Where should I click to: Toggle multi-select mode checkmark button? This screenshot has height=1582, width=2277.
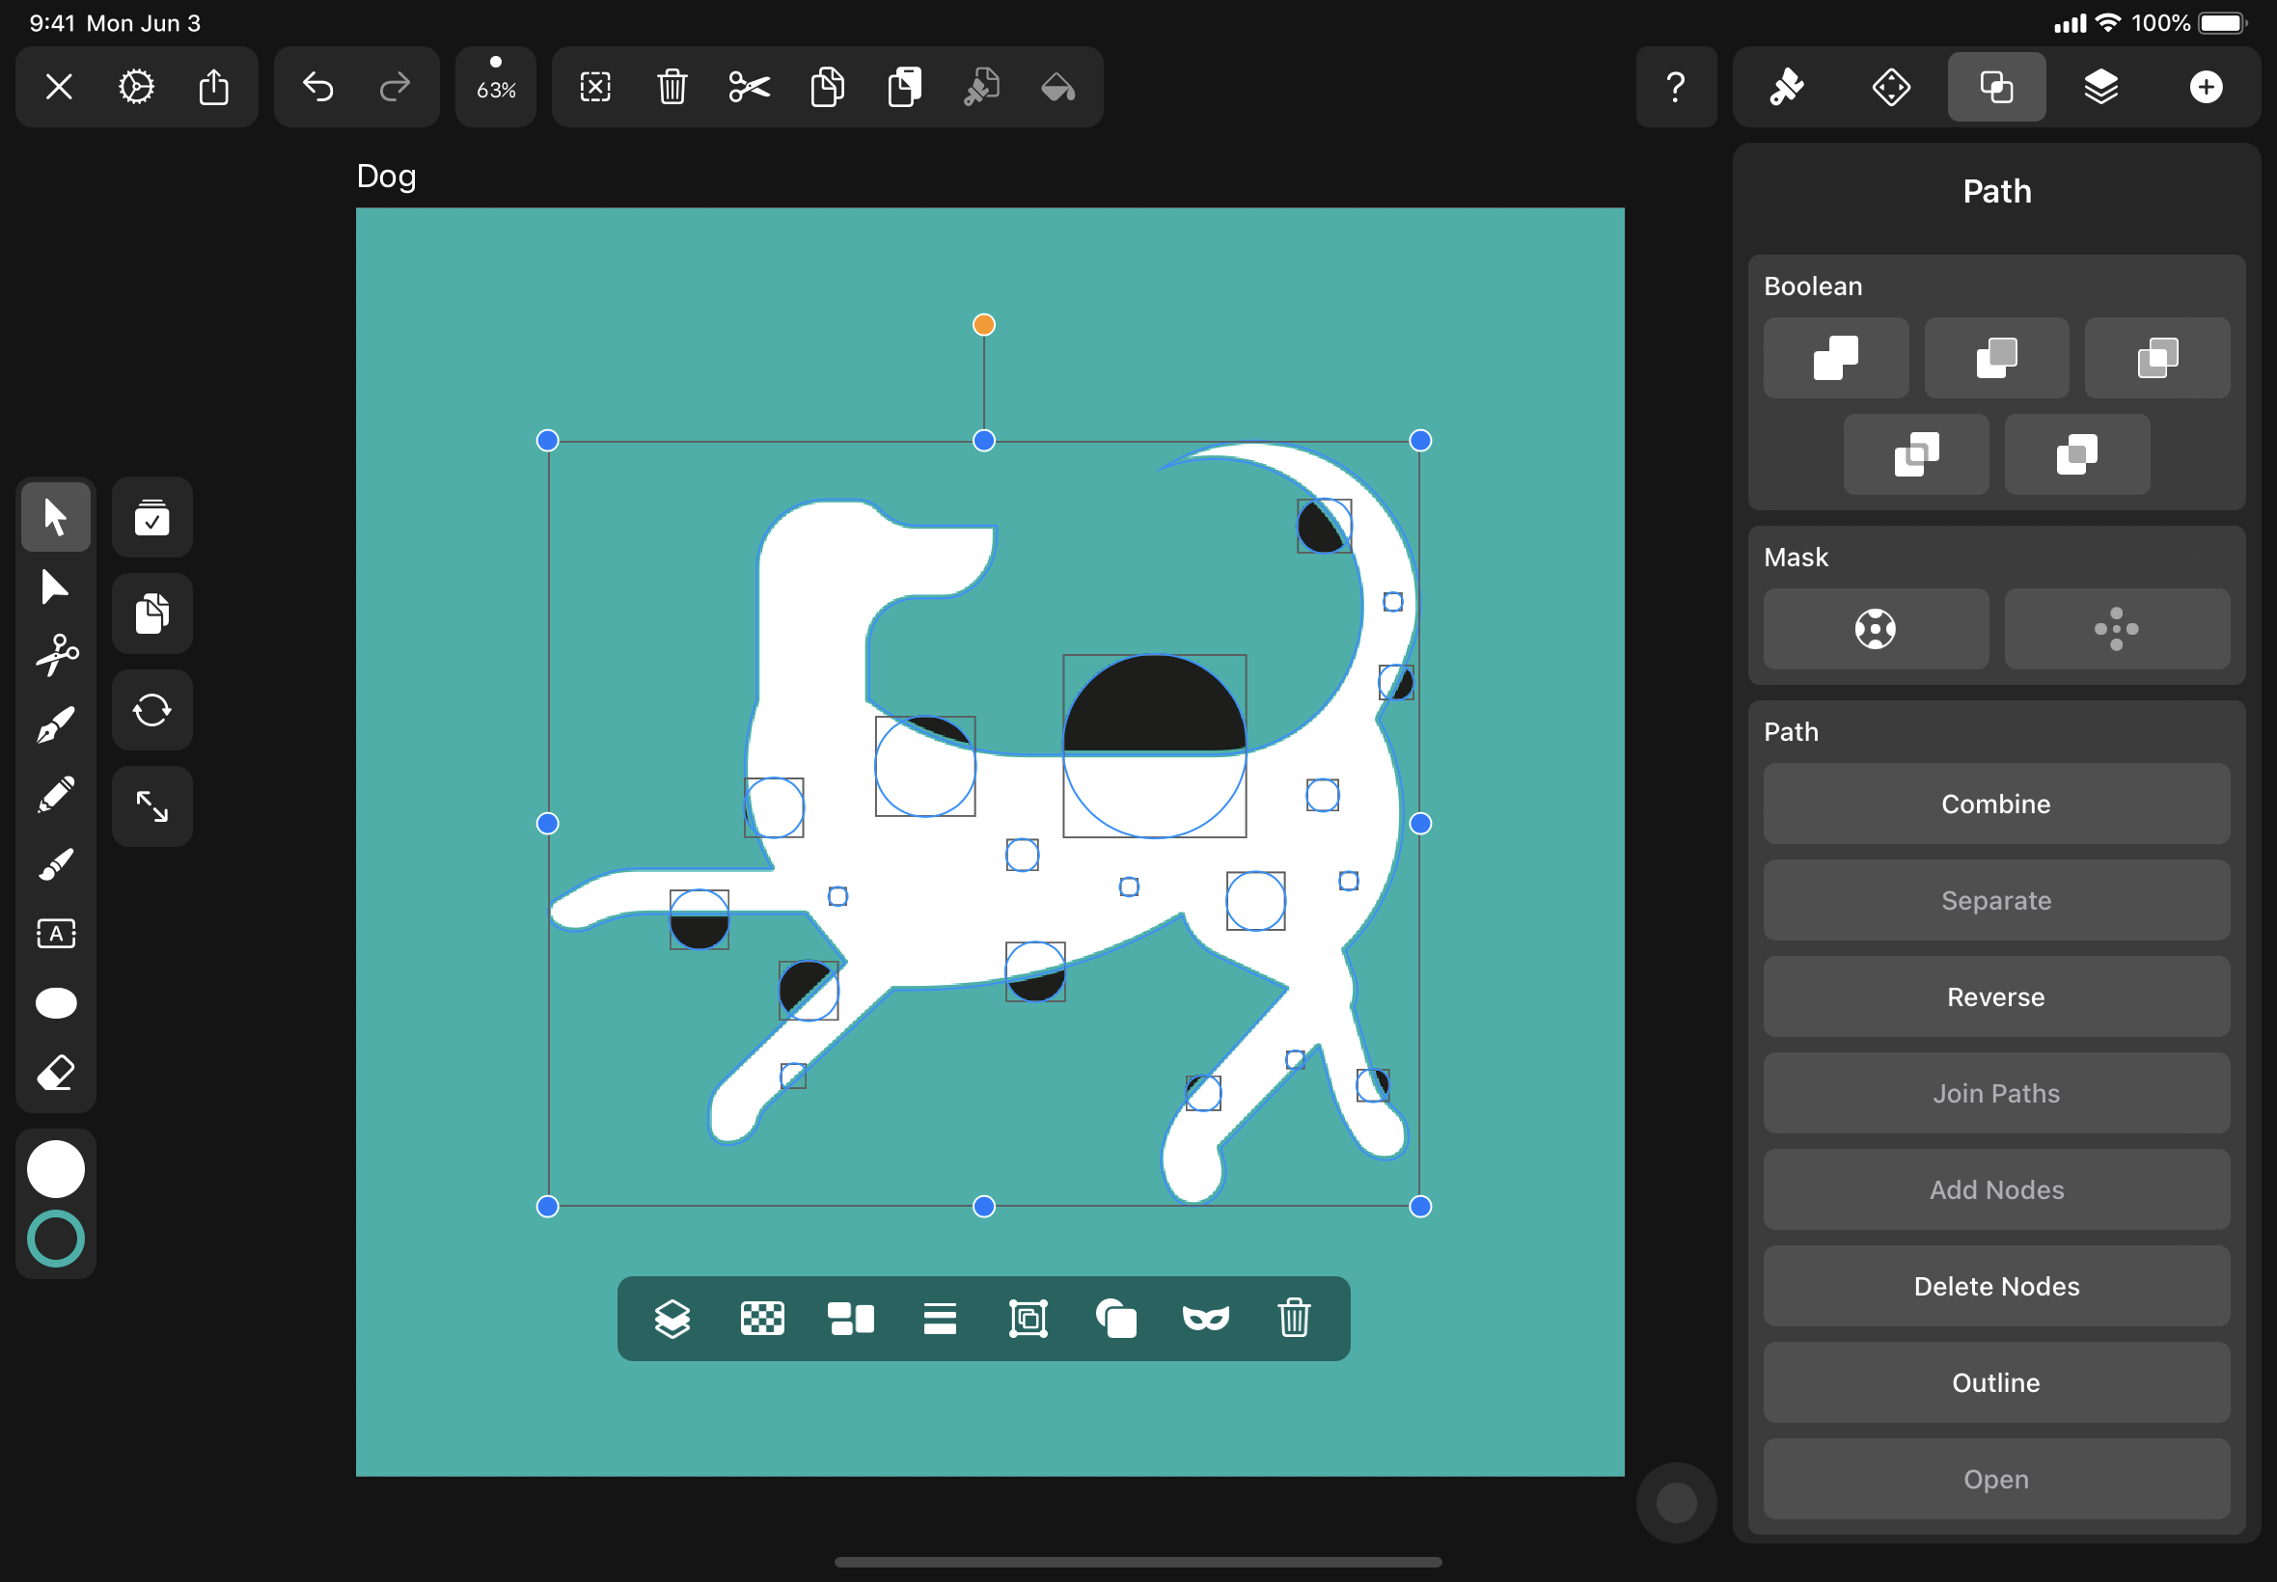pos(151,517)
